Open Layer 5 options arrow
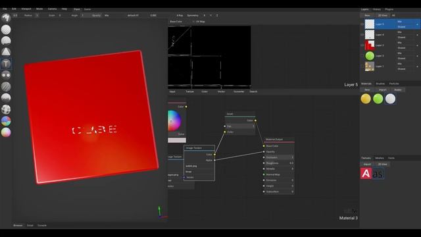Screen dimensions: 421x237 417,24
